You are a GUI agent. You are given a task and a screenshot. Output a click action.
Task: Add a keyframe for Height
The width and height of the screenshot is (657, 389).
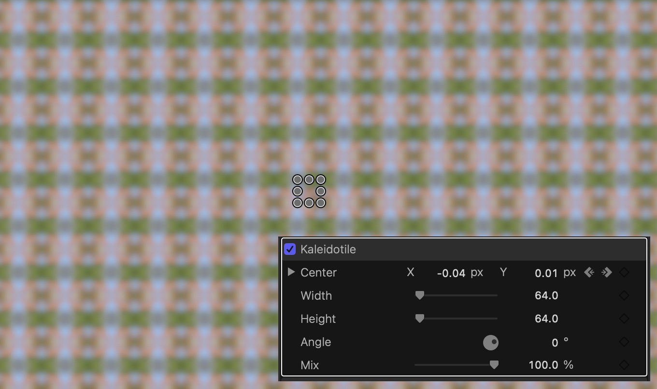[x=624, y=319]
